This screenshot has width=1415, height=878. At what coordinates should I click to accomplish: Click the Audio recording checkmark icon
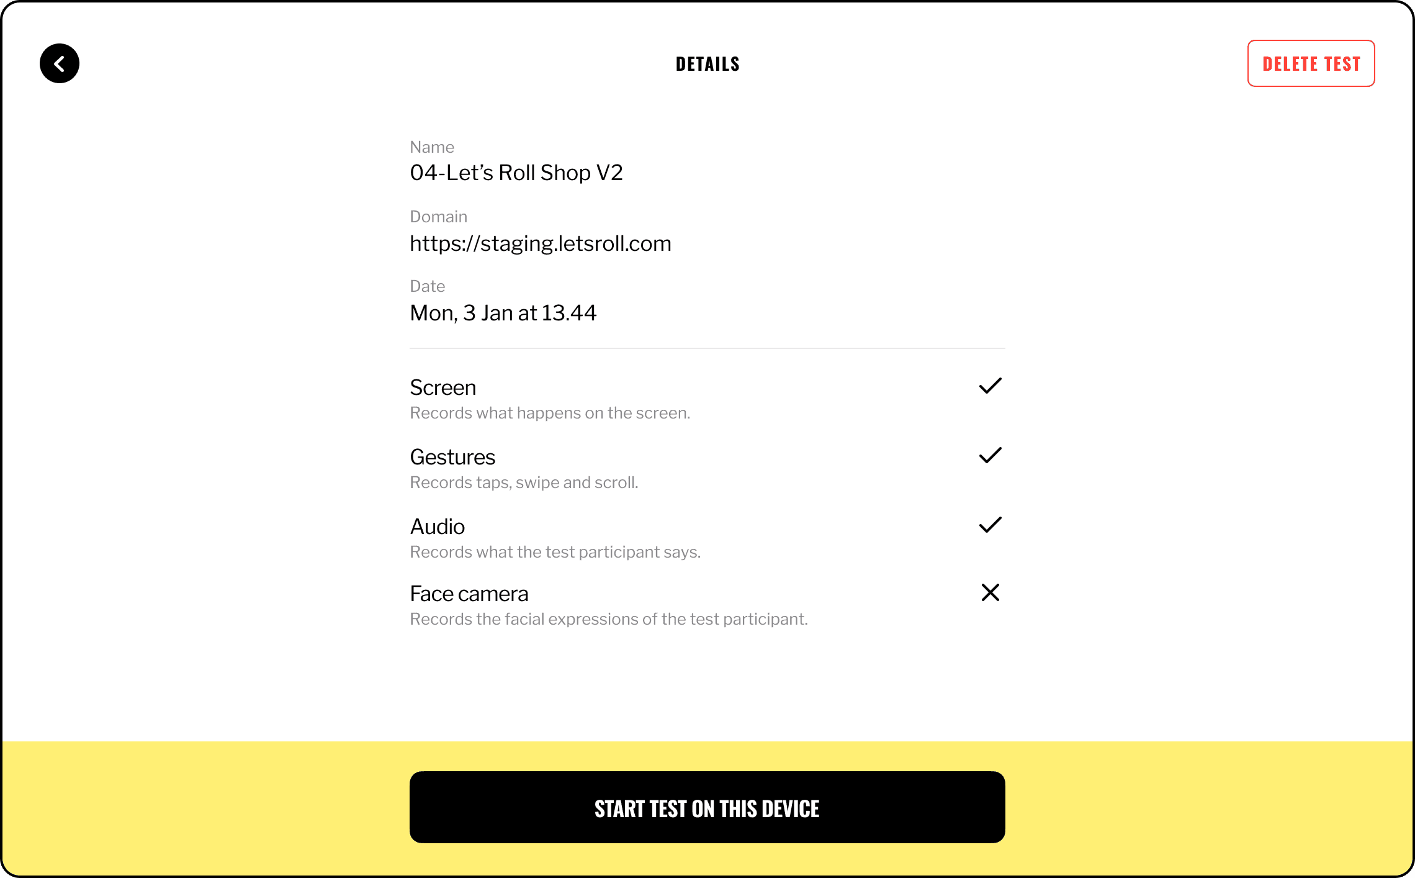989,525
